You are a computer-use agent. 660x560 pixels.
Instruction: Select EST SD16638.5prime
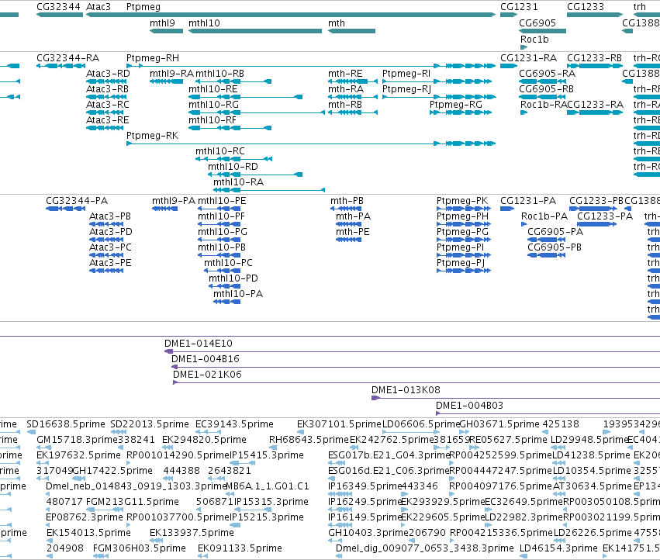(66, 424)
